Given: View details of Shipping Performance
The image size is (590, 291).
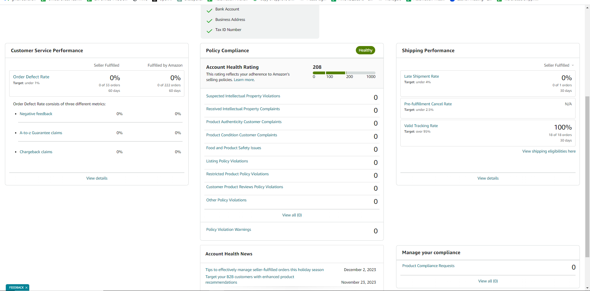Looking at the screenshot, I should click(488, 178).
